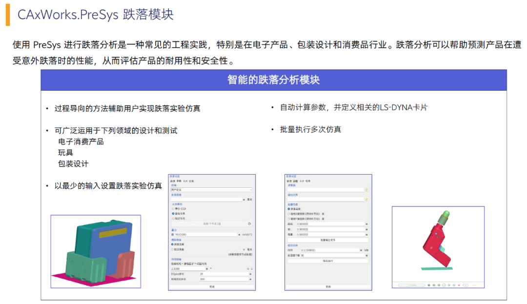The image size is (527, 304).
Task: Choose specified-height radio under simulated height
Action: pyautogui.click(x=172, y=249)
